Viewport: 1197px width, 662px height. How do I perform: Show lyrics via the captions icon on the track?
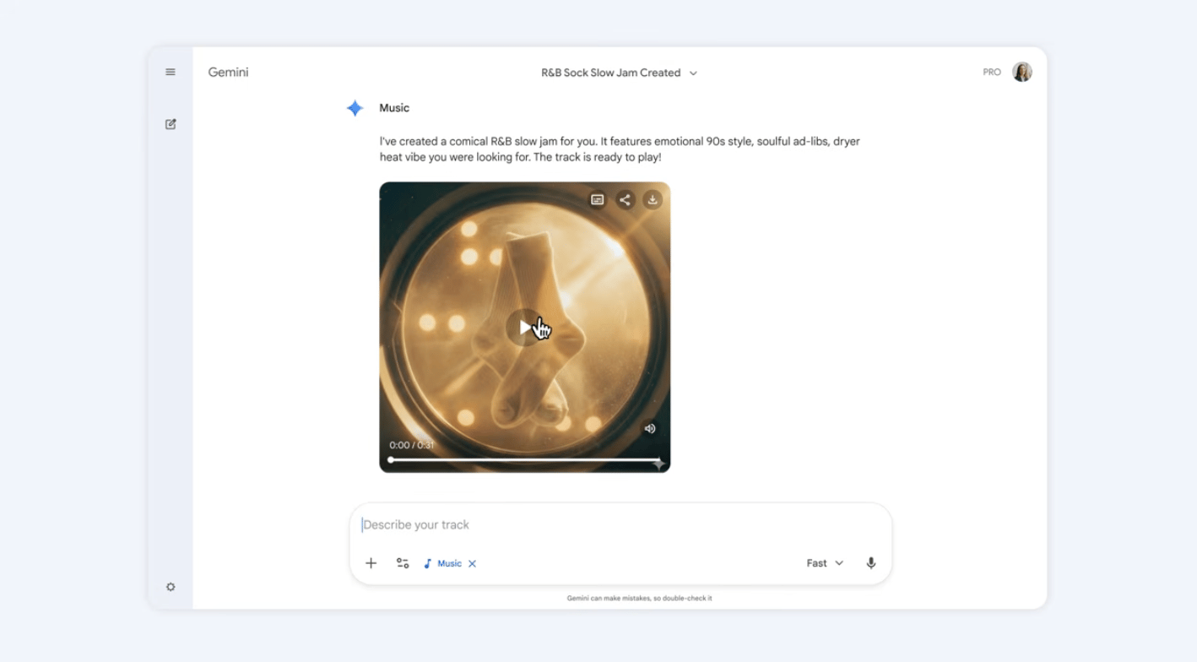pos(597,200)
